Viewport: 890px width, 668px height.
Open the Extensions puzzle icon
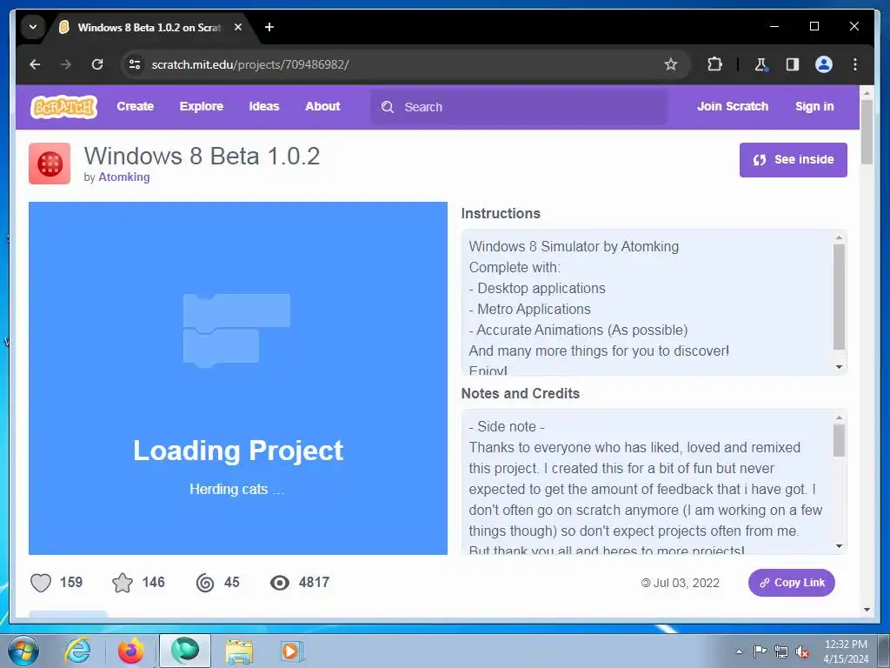click(714, 64)
